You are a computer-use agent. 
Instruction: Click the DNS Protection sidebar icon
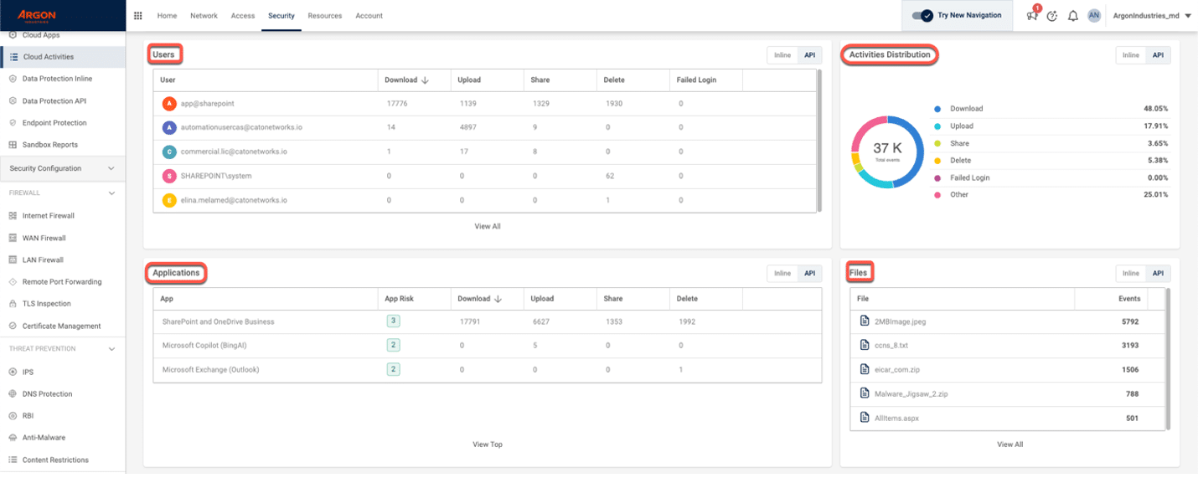(x=13, y=393)
